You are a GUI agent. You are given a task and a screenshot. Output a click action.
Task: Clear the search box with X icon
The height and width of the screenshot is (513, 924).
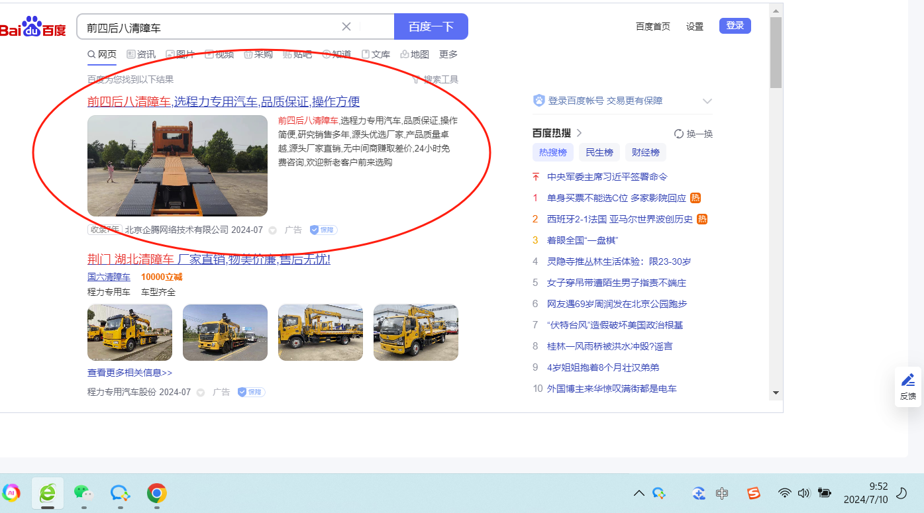[346, 26]
